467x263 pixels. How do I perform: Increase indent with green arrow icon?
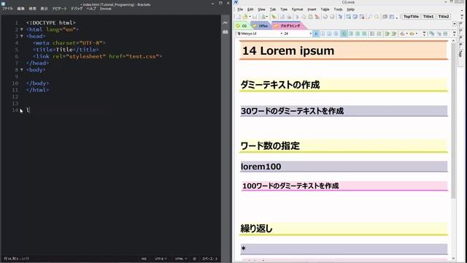click(x=394, y=34)
